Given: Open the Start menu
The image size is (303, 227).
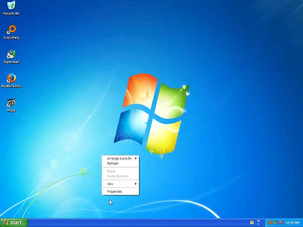Looking at the screenshot, I should pos(14,223).
